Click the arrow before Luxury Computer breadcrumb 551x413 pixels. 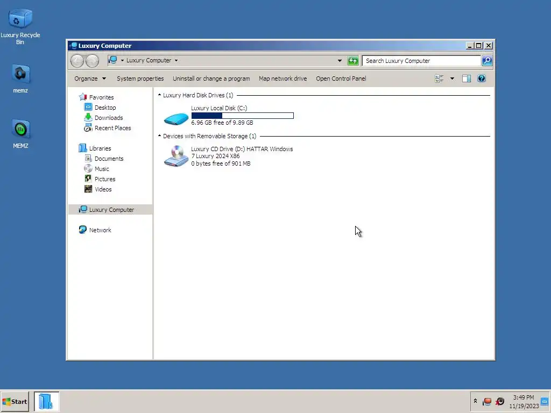coord(122,60)
